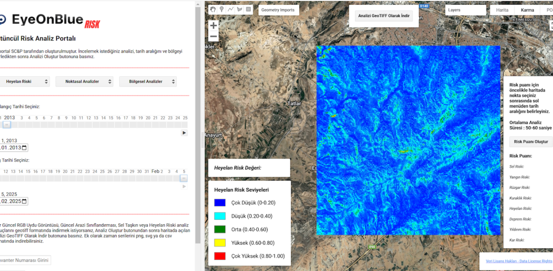Click the end date input field showing 2025
Screen dimensions: 553x271
point(14,201)
